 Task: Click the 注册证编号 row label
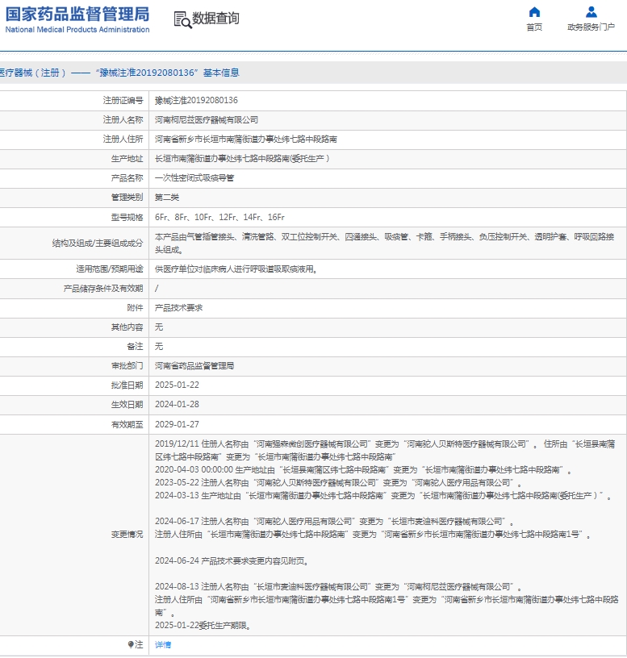pyautogui.click(x=123, y=100)
